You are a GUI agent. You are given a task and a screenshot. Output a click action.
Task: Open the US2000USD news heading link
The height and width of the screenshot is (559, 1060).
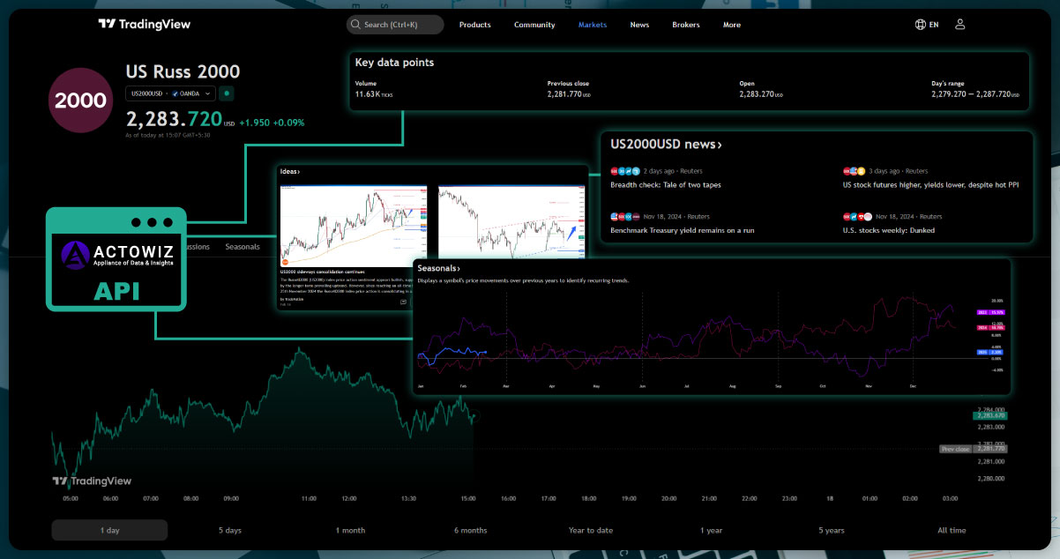point(666,145)
